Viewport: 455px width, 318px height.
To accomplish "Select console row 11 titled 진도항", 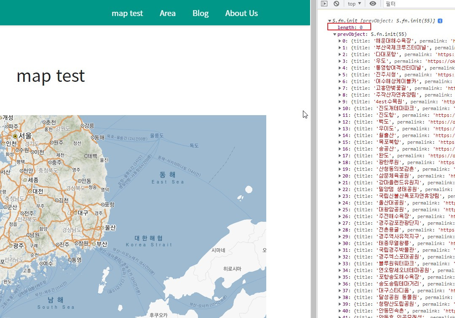I will tap(396, 115).
